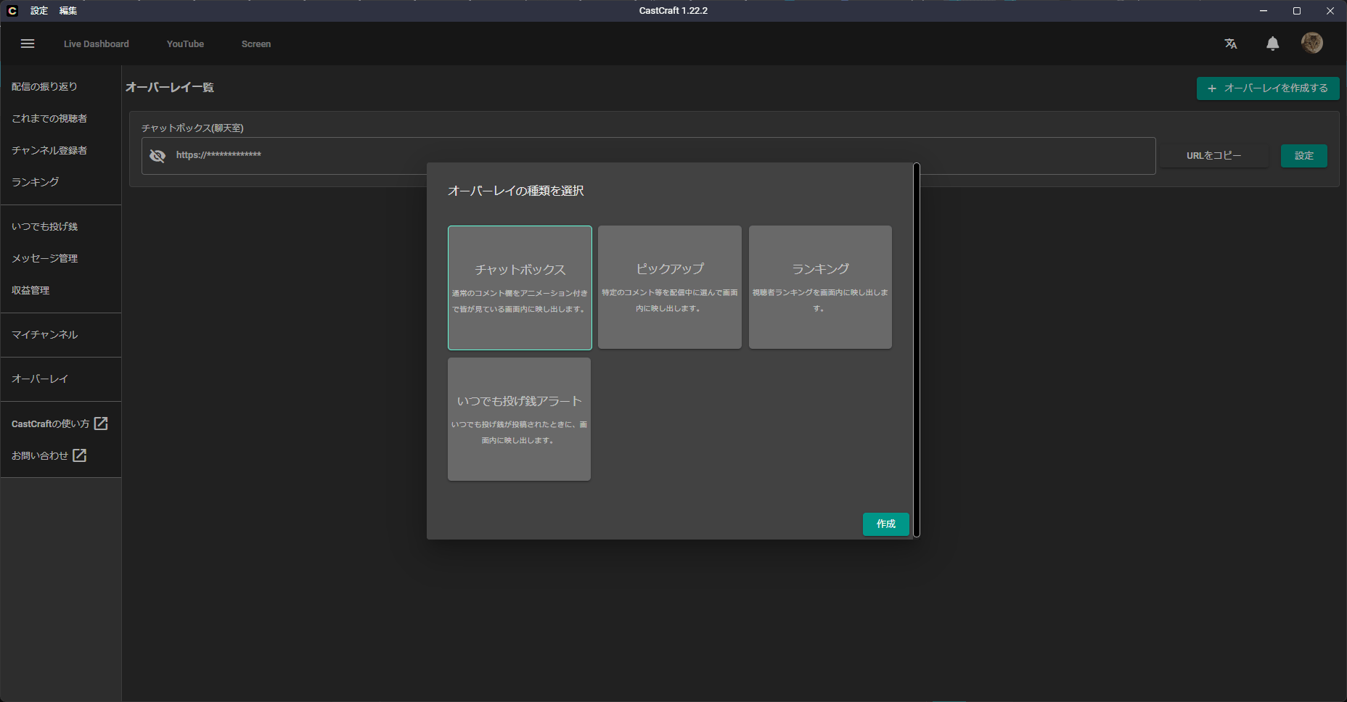Image resolution: width=1347 pixels, height=702 pixels.
Task: Select the チャットボックス overlay type card
Action: click(x=520, y=288)
